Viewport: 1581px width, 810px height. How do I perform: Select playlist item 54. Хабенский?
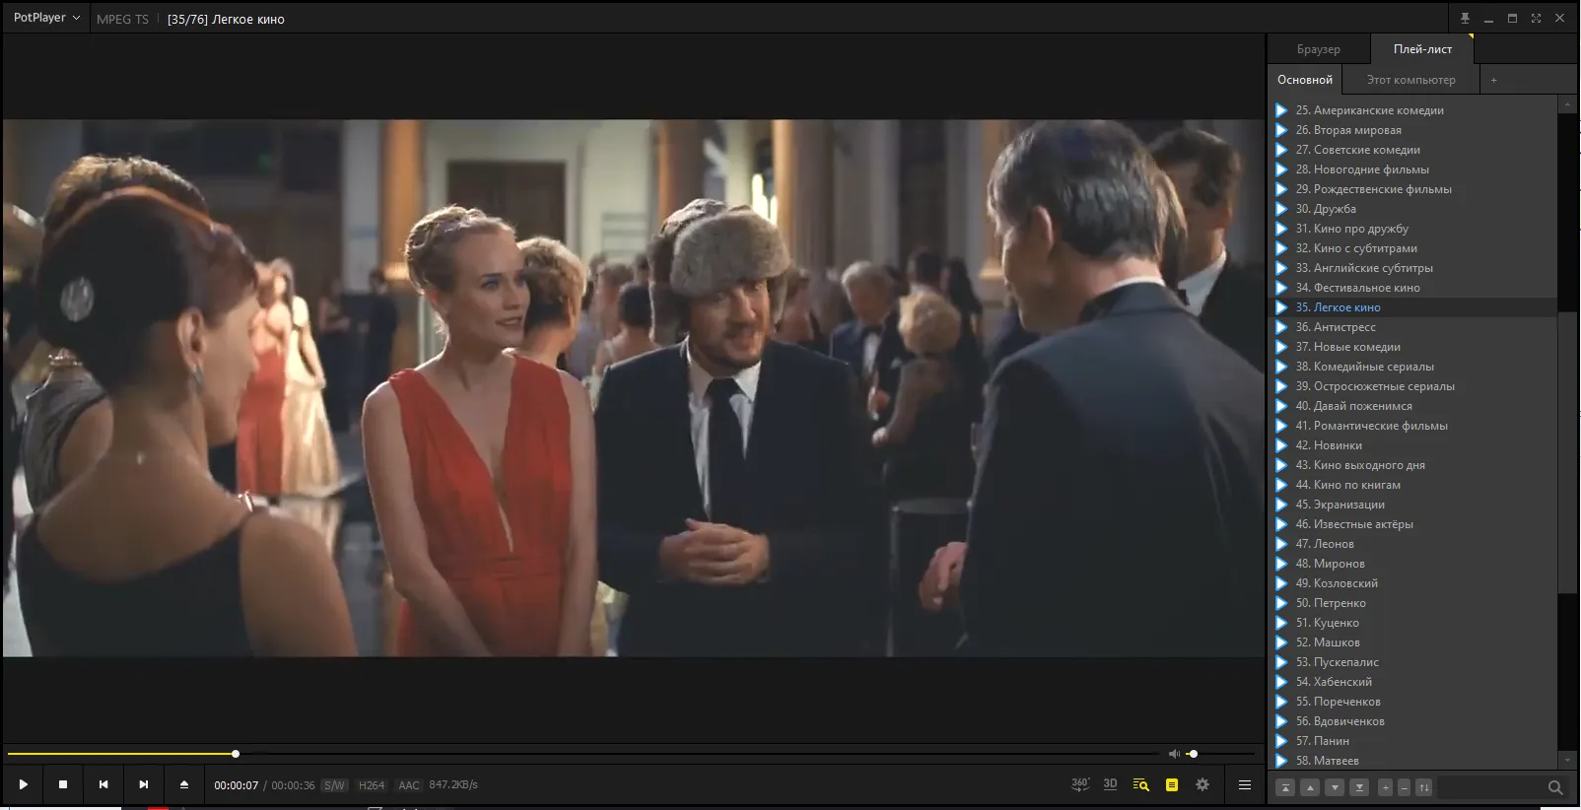pos(1413,682)
